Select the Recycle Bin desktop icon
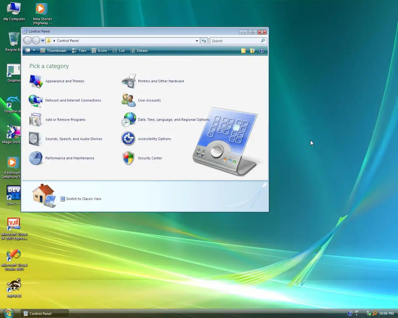Screen dimensions: 398x318 click(13, 42)
